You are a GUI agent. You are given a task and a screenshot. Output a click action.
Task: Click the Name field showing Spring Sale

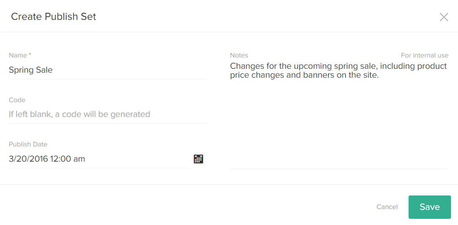tap(78, 70)
